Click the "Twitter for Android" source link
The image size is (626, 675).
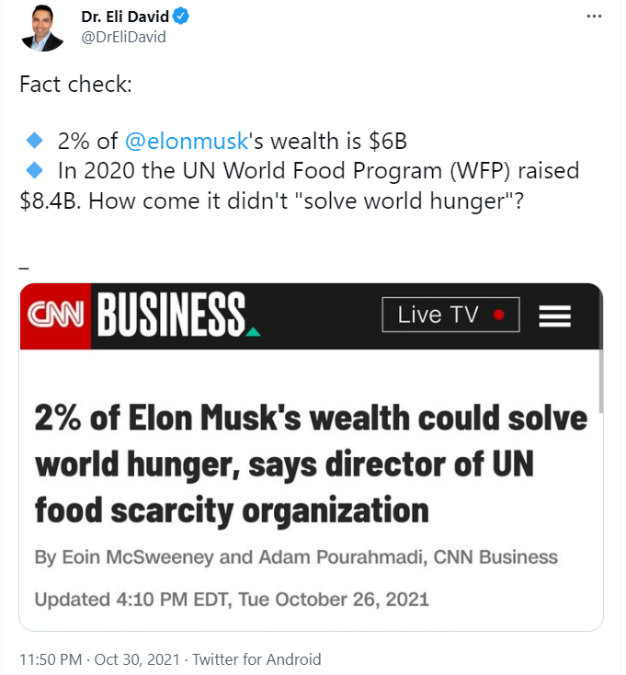(x=258, y=658)
